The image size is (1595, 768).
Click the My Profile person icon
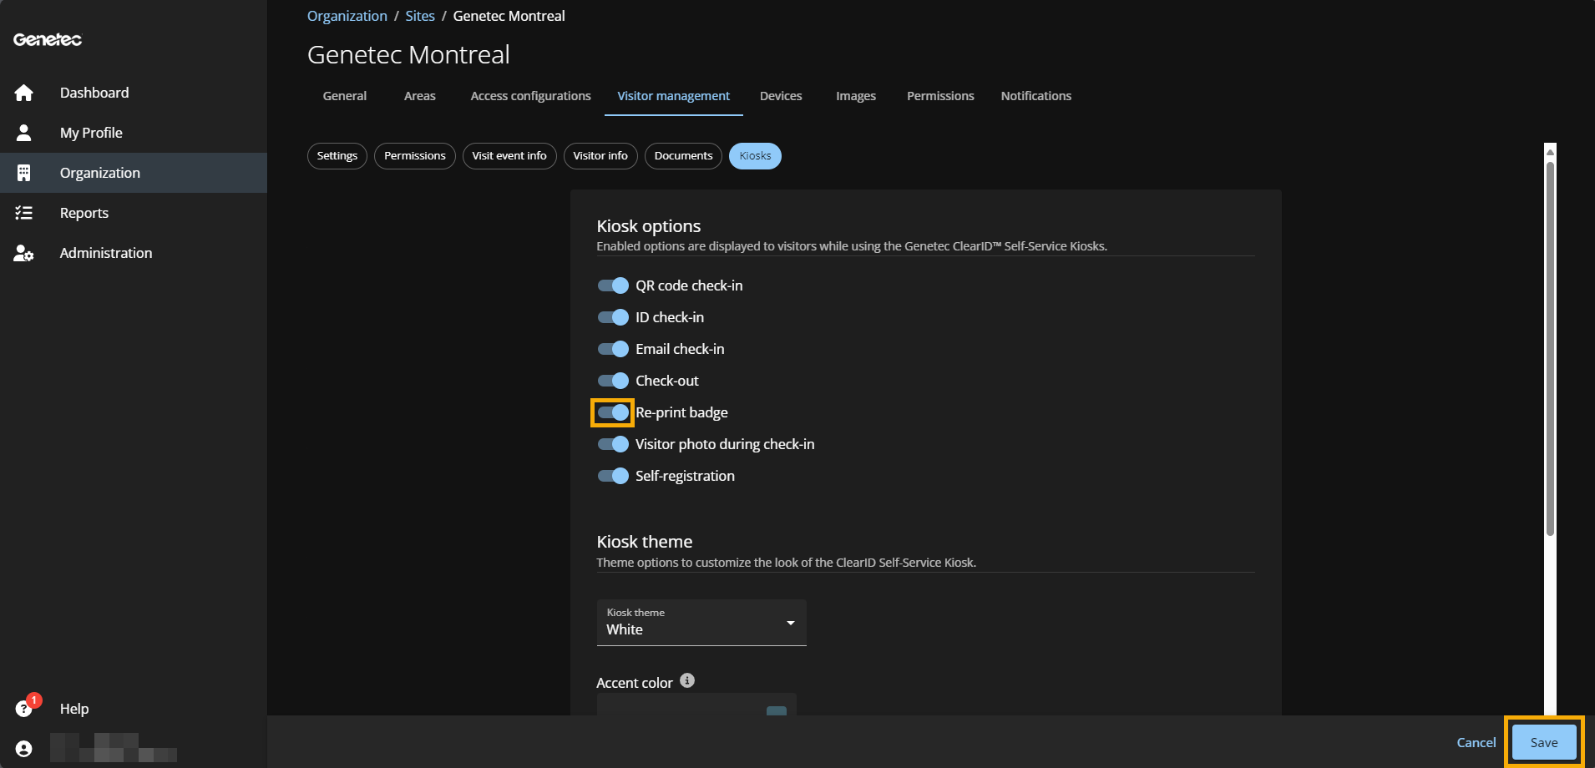pos(24,133)
